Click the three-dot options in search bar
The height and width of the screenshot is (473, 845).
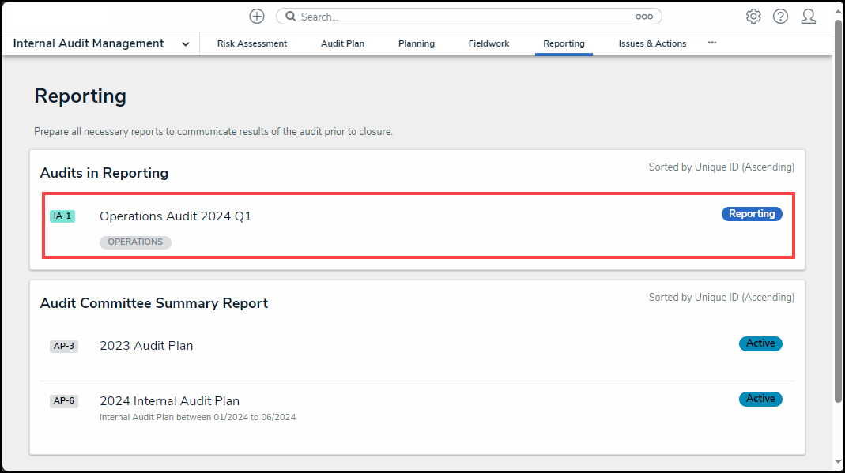tap(643, 17)
